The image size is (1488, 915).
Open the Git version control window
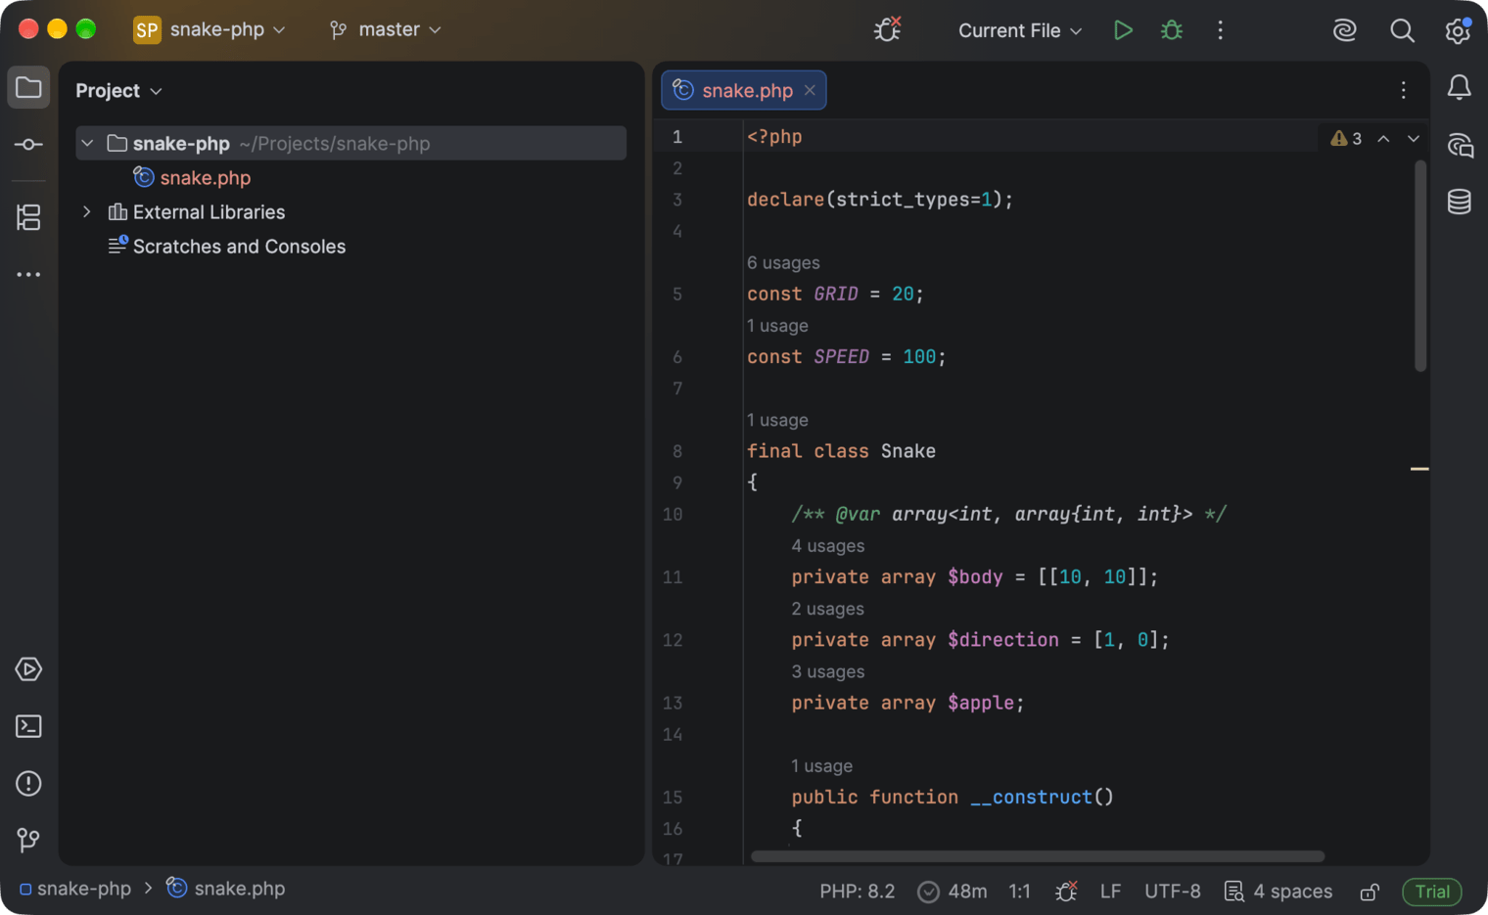tap(28, 840)
